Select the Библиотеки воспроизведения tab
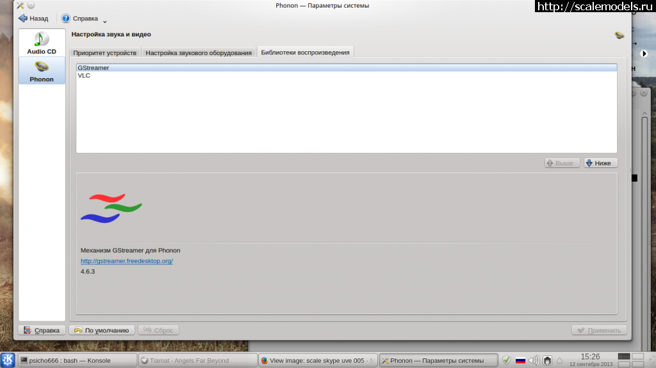 [305, 52]
